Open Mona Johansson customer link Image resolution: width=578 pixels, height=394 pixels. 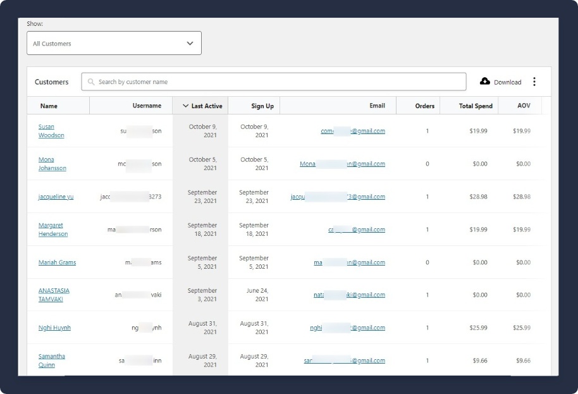pos(52,164)
